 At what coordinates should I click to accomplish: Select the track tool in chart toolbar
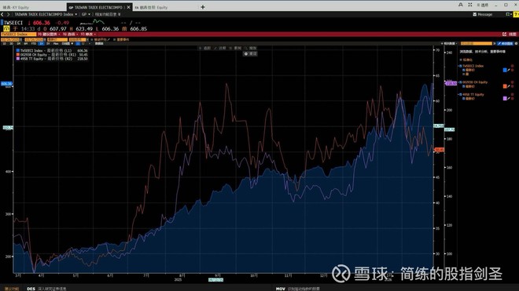pyautogui.click(x=204, y=48)
